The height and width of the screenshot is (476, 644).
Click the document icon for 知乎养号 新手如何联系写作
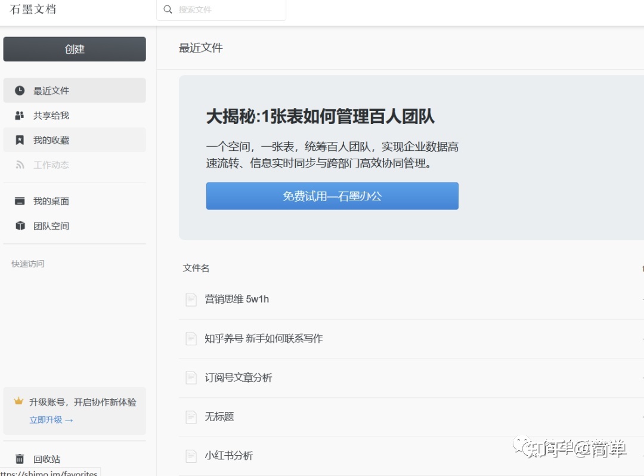click(x=191, y=339)
